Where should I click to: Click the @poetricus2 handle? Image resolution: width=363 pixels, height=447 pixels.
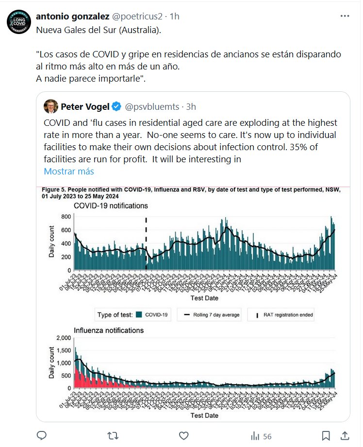click(137, 16)
